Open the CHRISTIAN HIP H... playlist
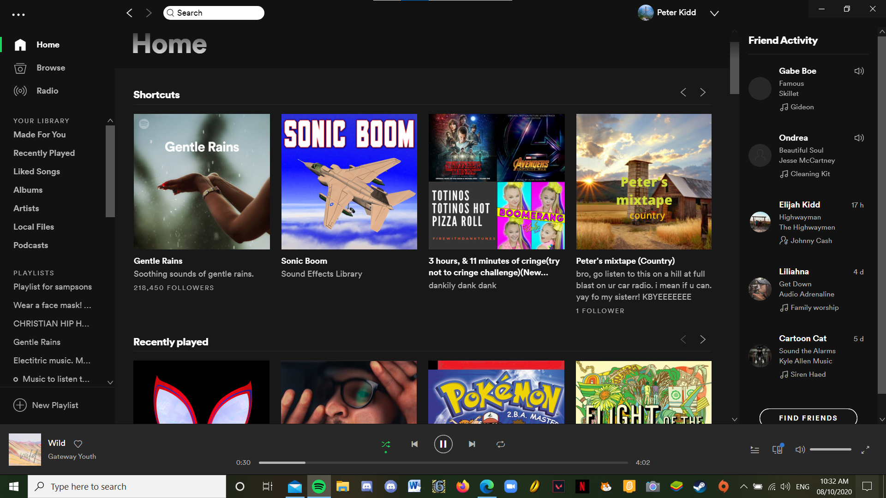This screenshot has width=886, height=498. 51,324
